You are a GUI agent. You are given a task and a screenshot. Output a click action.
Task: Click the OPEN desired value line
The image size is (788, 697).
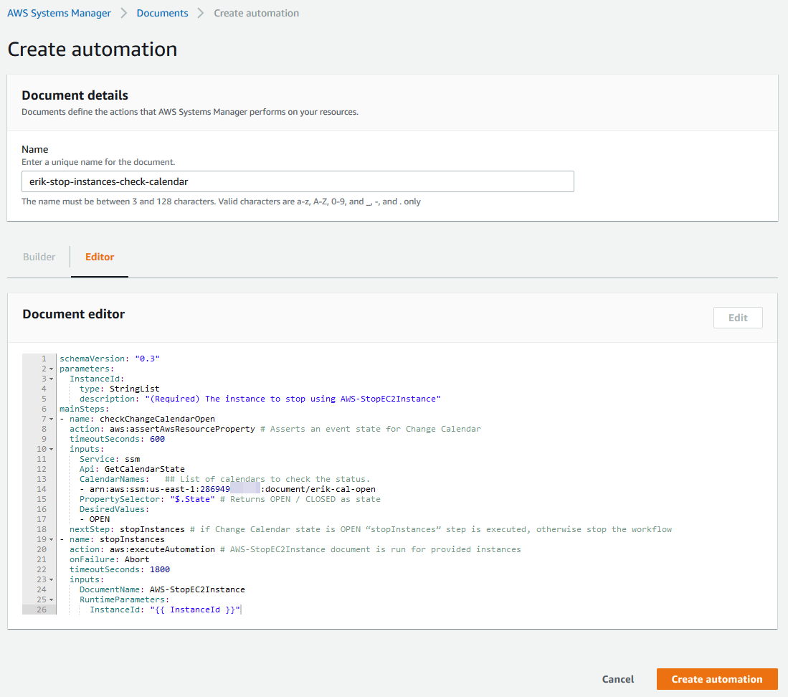coord(95,519)
